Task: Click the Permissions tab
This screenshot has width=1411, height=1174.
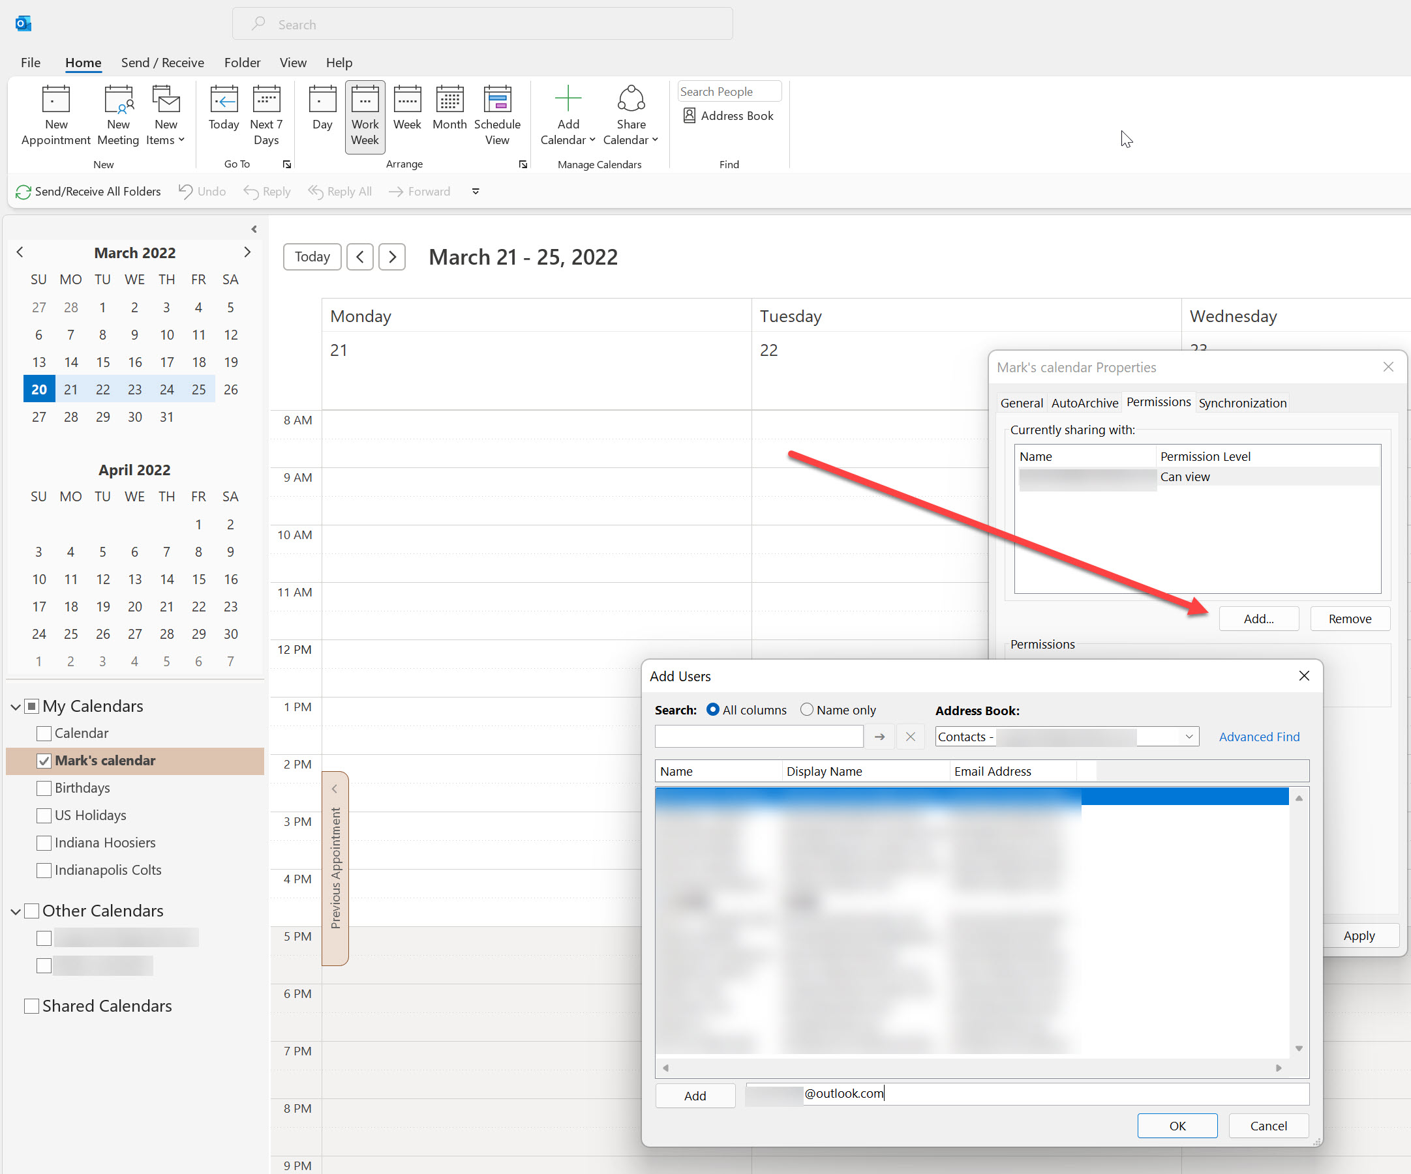Action: pos(1157,403)
